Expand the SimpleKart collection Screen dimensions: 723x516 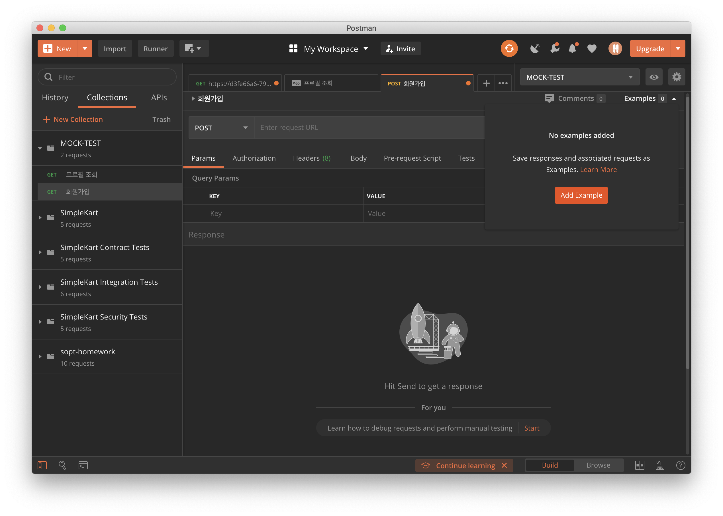40,218
